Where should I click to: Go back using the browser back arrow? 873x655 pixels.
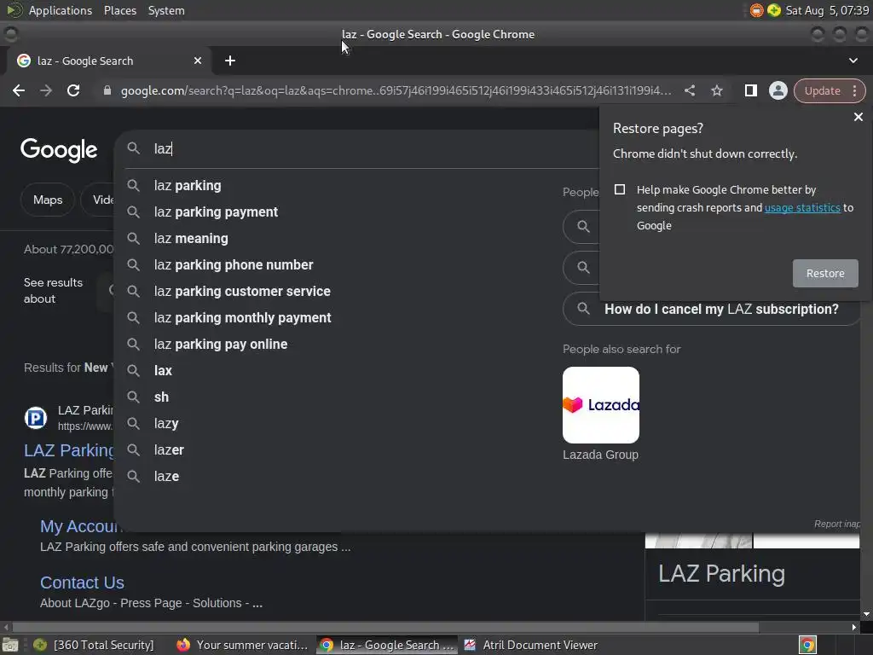point(19,90)
